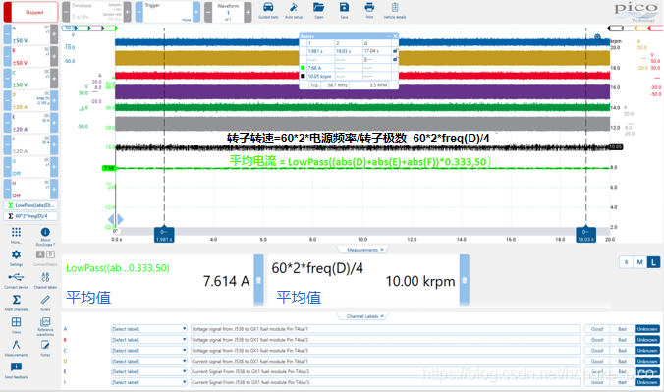Open a saved waveform file
The height and width of the screenshot is (392, 664).
319,10
